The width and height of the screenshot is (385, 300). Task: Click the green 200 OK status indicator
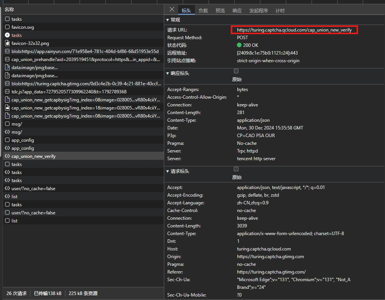point(239,45)
